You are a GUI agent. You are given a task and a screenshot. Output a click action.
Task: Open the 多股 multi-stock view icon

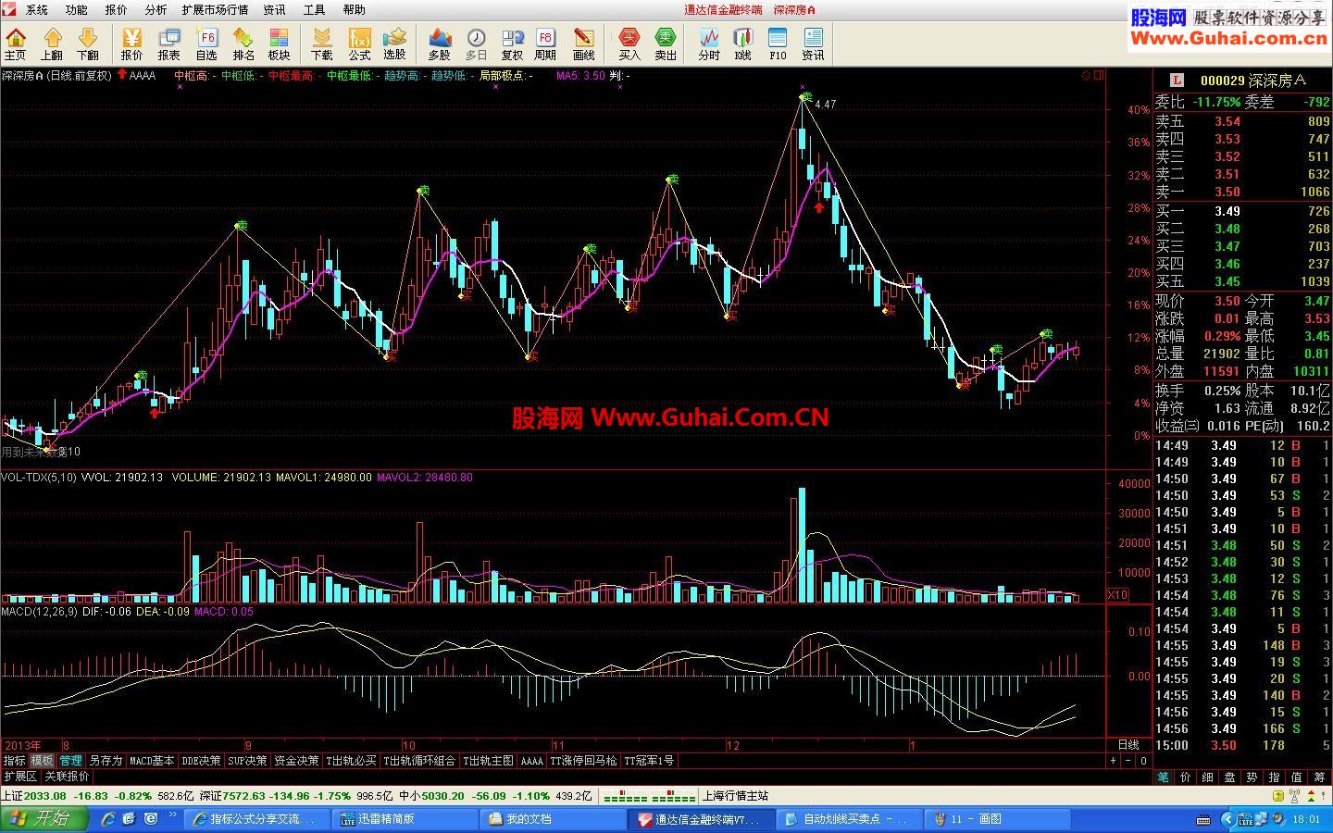pyautogui.click(x=439, y=43)
